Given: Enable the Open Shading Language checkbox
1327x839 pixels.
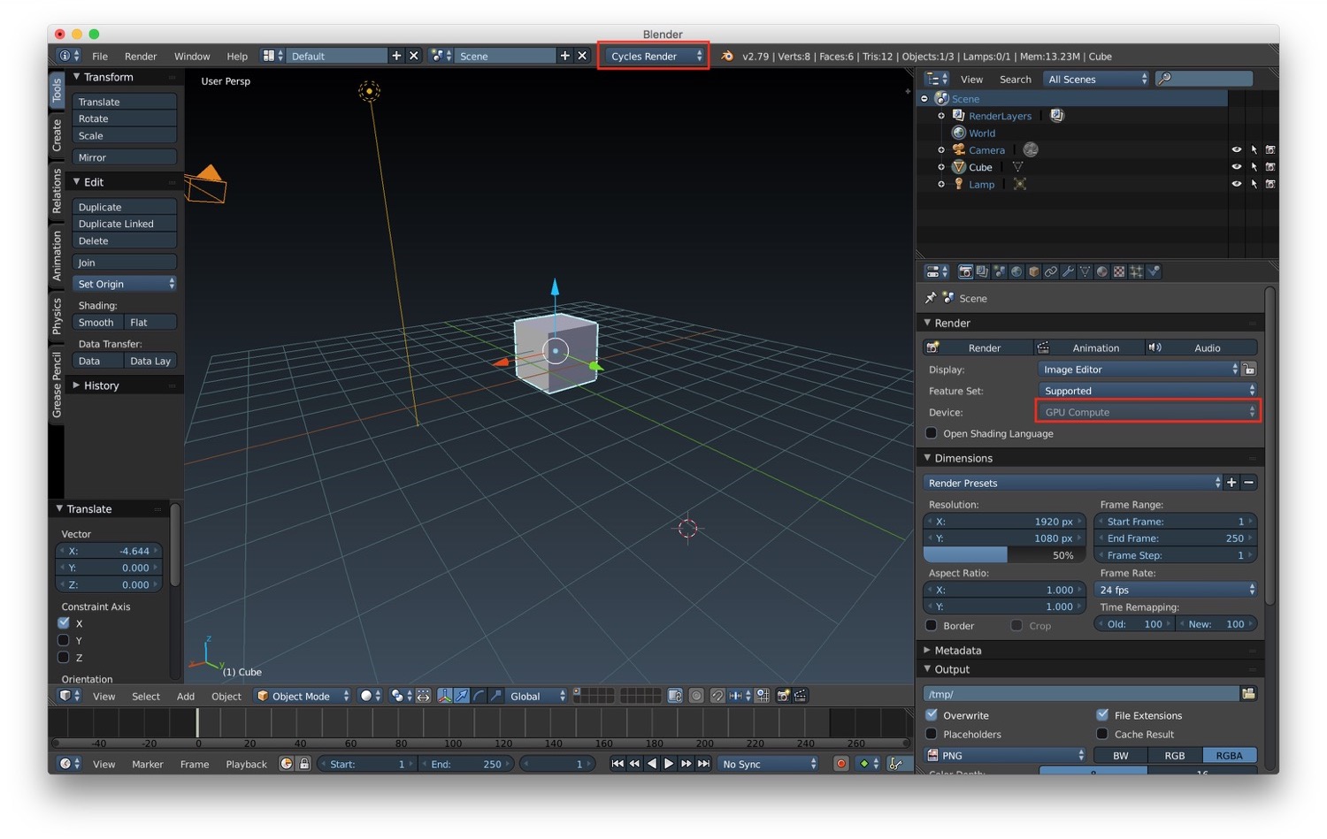Looking at the screenshot, I should coord(931,433).
